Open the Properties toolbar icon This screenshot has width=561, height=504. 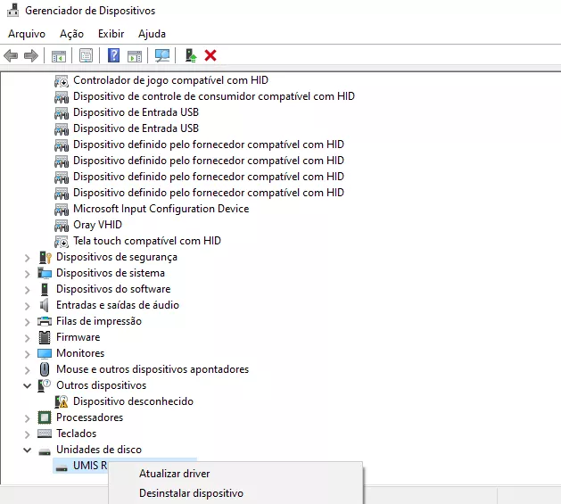86,55
